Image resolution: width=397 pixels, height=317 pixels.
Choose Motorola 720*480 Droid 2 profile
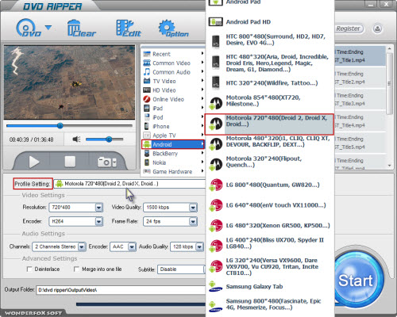click(269, 124)
